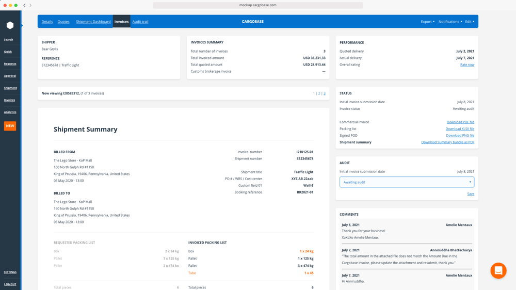Image resolution: width=516 pixels, height=290 pixels.
Task: Switch to the Details tab
Action: (x=47, y=22)
